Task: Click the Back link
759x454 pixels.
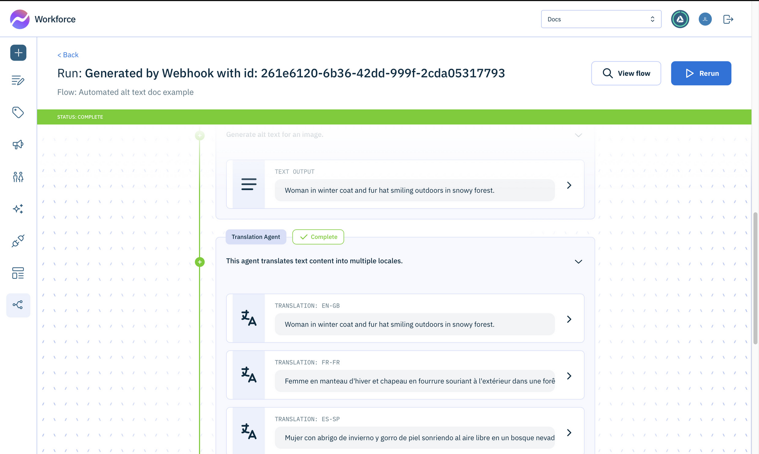Action: coord(68,55)
